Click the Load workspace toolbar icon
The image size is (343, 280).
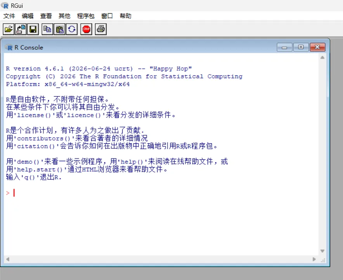[21, 29]
